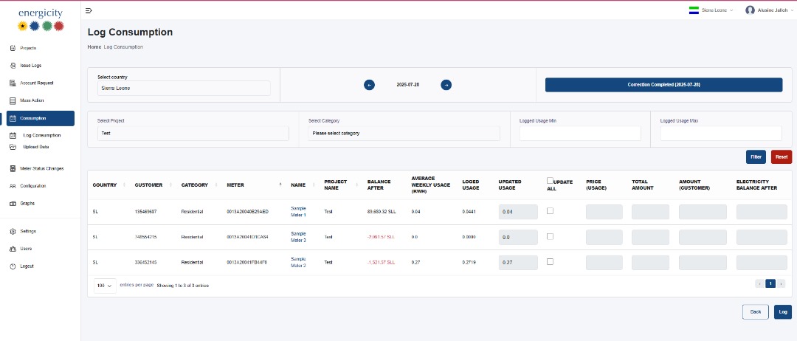Viewport: 797px width, 341px height.
Task: Click Updated Usage field showing 0.04
Action: [x=518, y=212]
